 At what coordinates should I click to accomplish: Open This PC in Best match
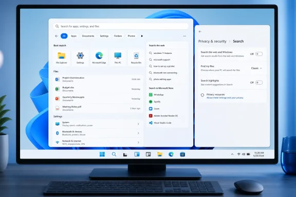(x=118, y=57)
